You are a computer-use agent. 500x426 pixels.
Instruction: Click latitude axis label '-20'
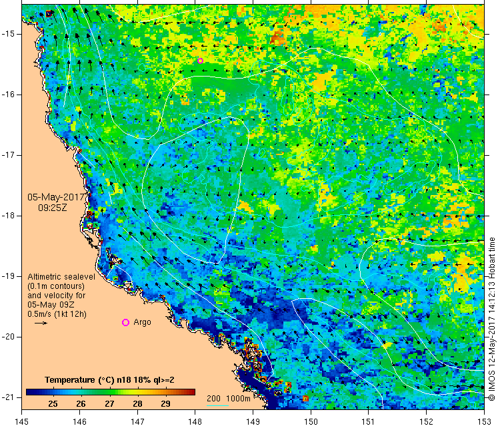click(x=7, y=337)
